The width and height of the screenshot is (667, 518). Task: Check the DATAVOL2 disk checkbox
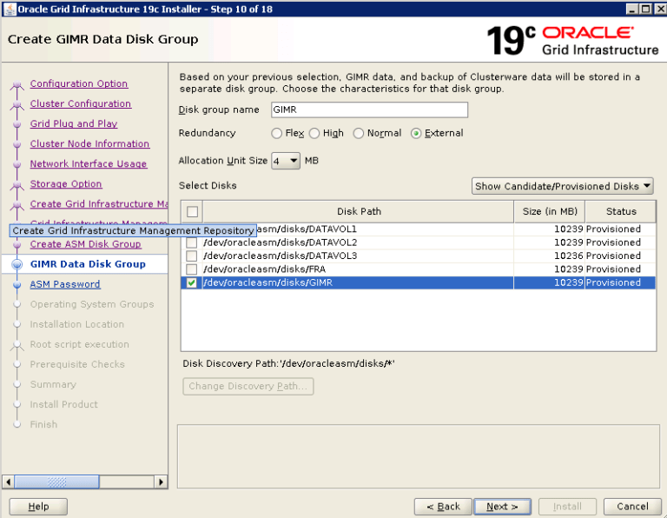pyautogui.click(x=191, y=242)
